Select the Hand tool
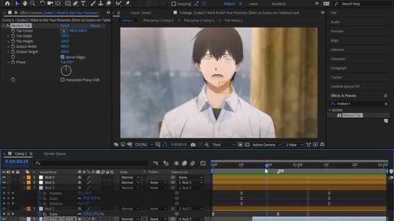The image size is (394, 221). click(25, 4)
